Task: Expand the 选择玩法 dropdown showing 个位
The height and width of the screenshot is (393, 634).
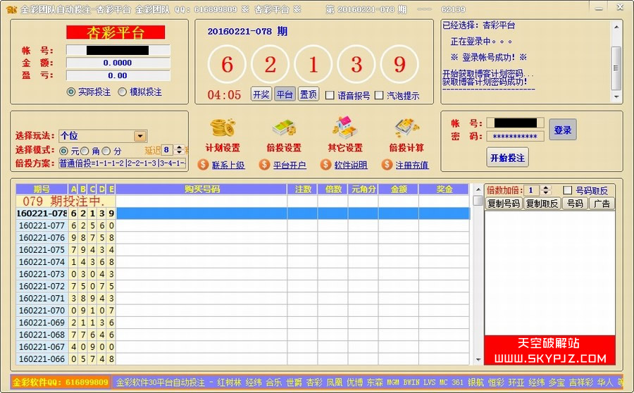Action: pos(140,136)
